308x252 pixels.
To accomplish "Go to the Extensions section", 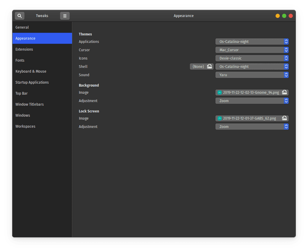I will pyautogui.click(x=42, y=49).
